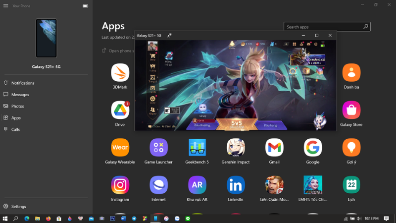Image resolution: width=396 pixels, height=223 pixels.
Task: Open Genshin Impact app
Action: pos(236,148)
